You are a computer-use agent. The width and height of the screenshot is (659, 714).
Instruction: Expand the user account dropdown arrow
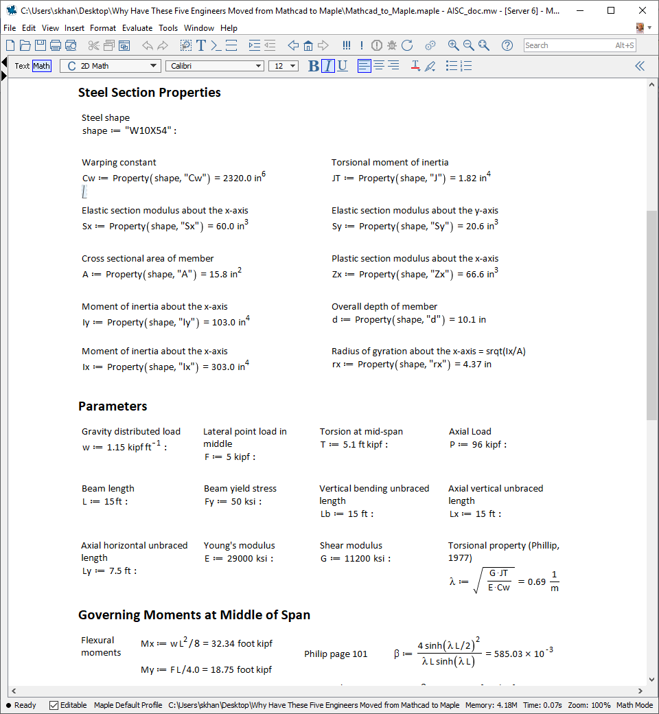649,28
